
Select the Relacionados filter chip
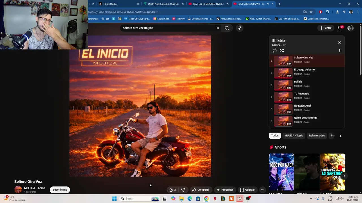point(317,136)
